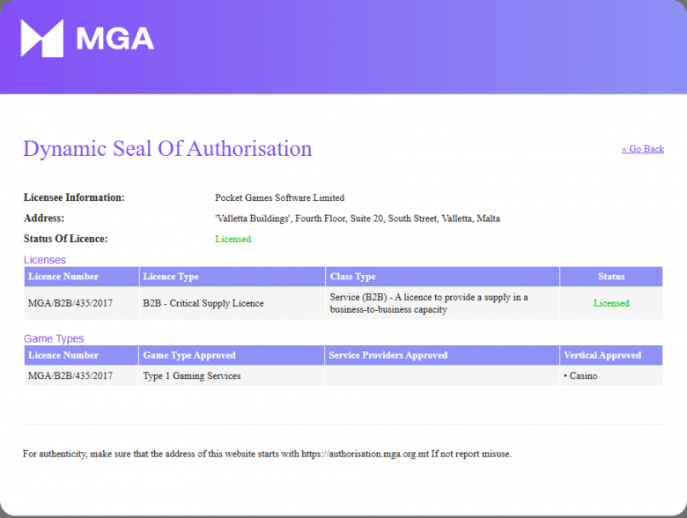
Task: Click the authenticity notice at the bottom
Action: coord(267,454)
